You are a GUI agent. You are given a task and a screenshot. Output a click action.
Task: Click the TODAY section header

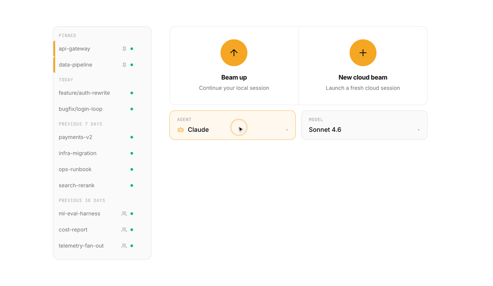(66, 80)
